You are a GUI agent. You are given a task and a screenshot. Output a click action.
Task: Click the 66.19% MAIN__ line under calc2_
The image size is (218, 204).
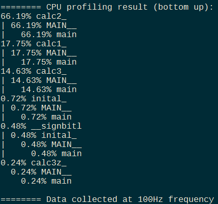pyautogui.click(x=44, y=25)
